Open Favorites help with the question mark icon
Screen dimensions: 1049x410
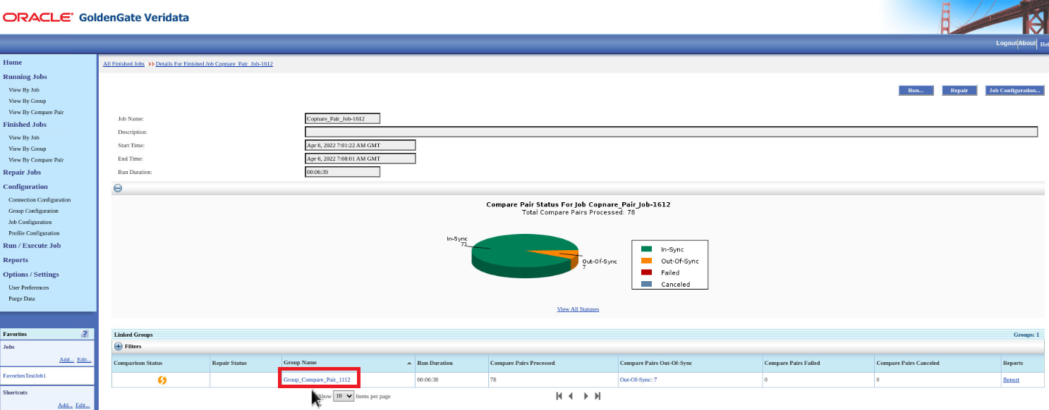tap(84, 333)
